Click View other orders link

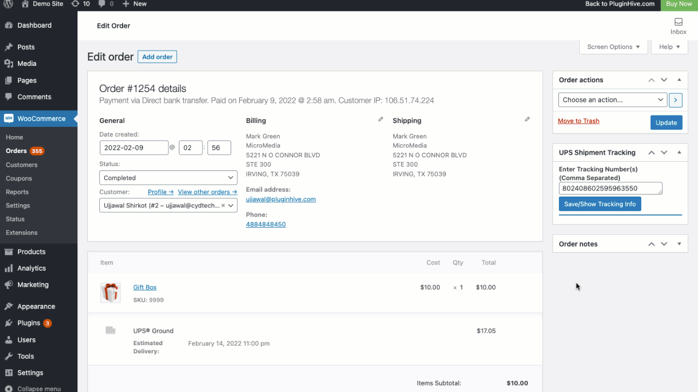[207, 192]
